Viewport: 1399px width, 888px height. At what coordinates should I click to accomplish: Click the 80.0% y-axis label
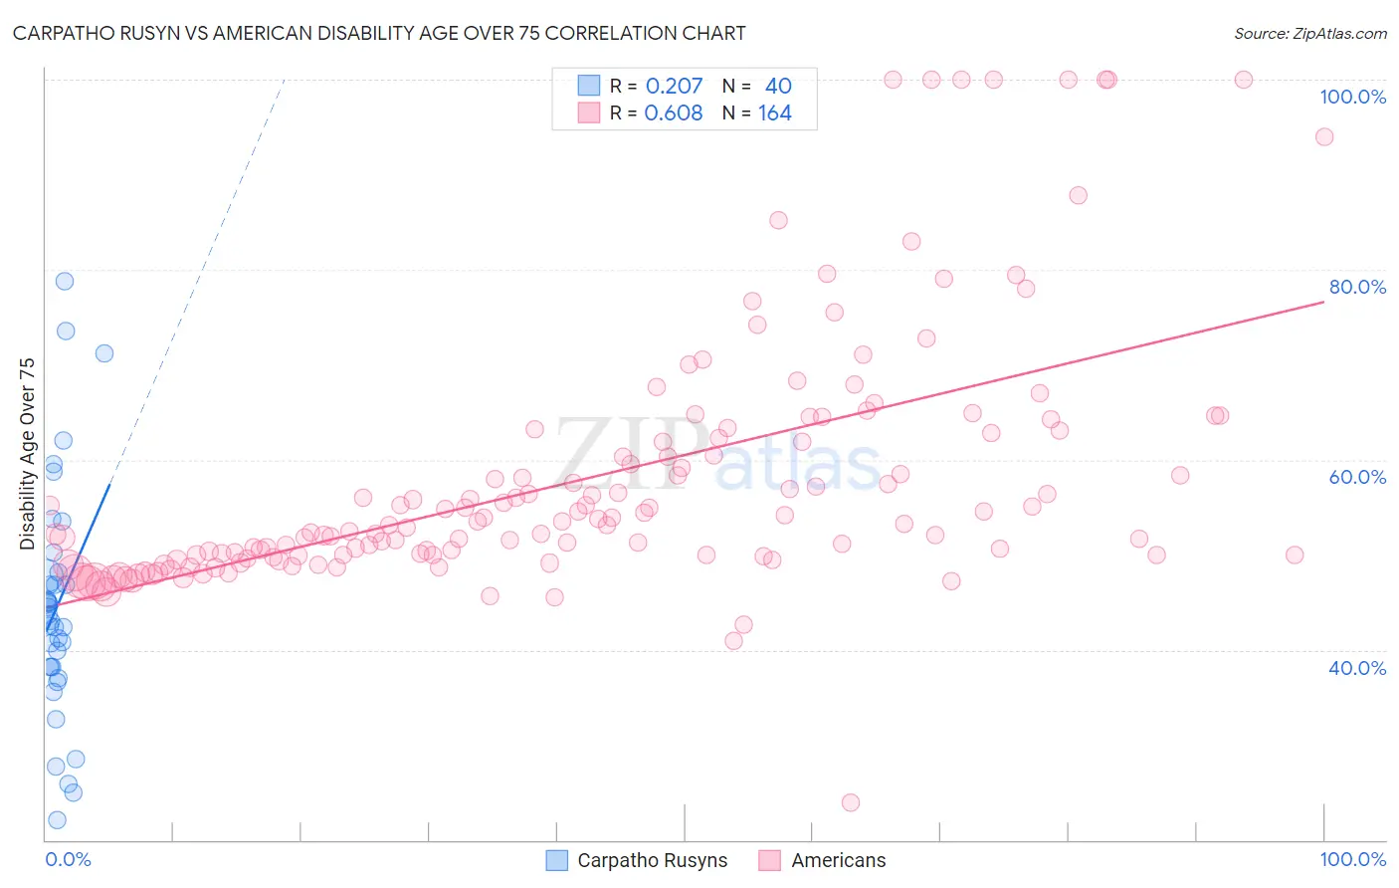coord(1358,287)
